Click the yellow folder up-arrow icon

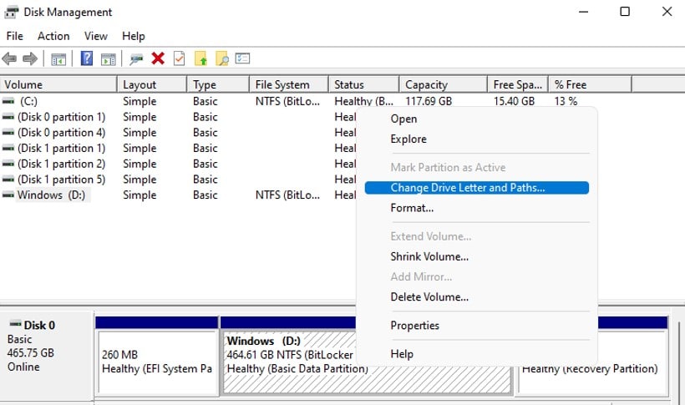coord(200,58)
